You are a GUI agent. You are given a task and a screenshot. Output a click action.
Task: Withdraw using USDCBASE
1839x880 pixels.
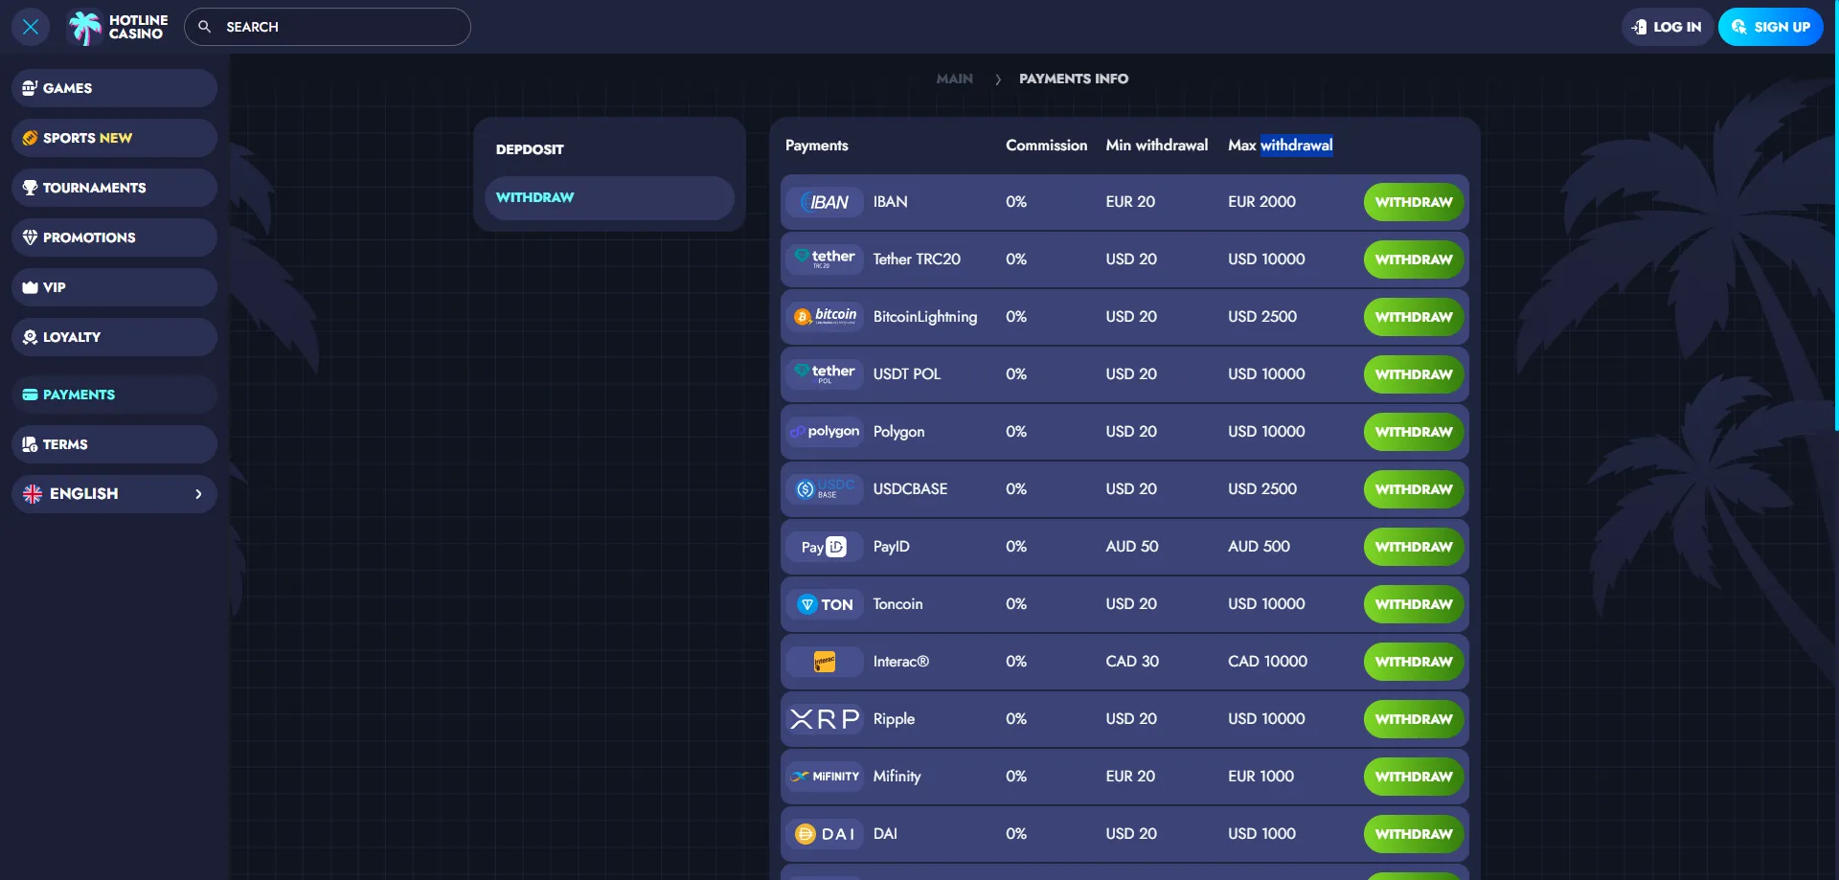1414,489
